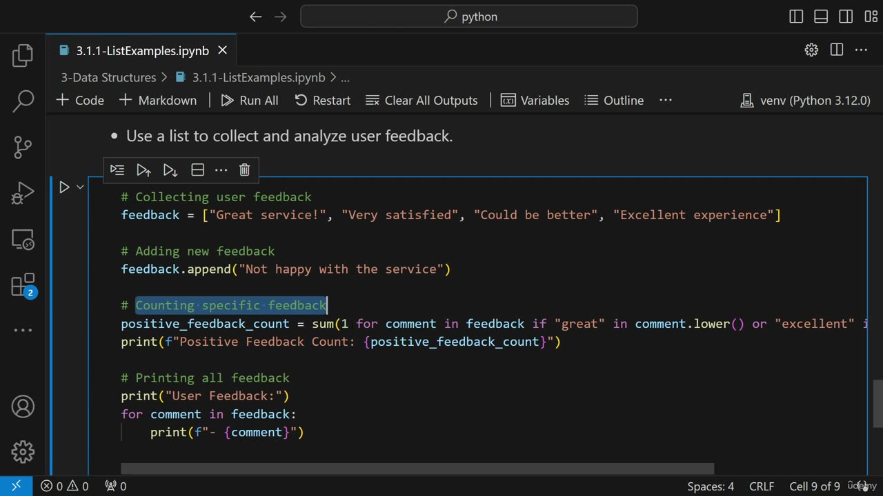Click the 'for comment in feedback:' line
This screenshot has width=883, height=496.
pos(208,414)
